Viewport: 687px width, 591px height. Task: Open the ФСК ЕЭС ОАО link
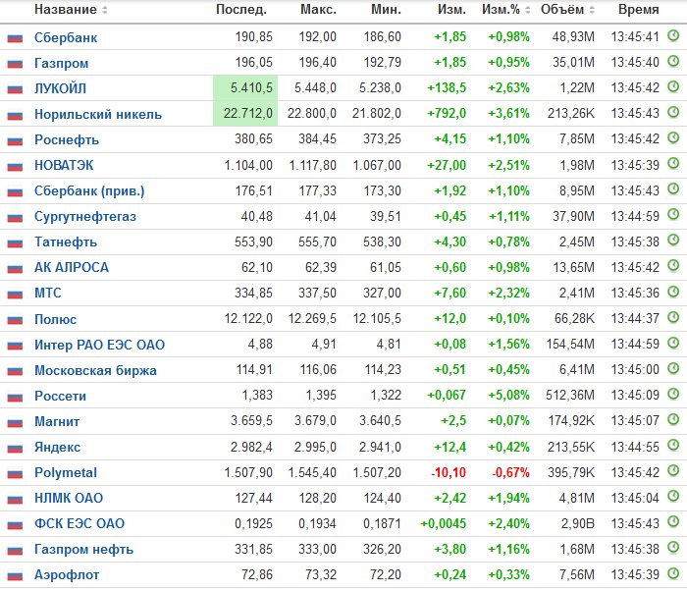79,523
